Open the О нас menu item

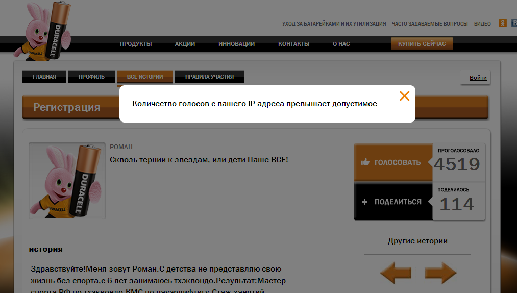point(341,44)
